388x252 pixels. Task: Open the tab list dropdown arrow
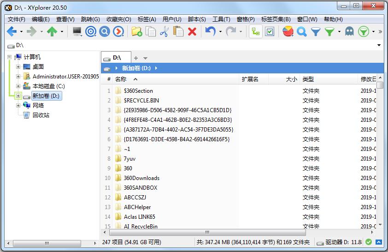[145, 59]
